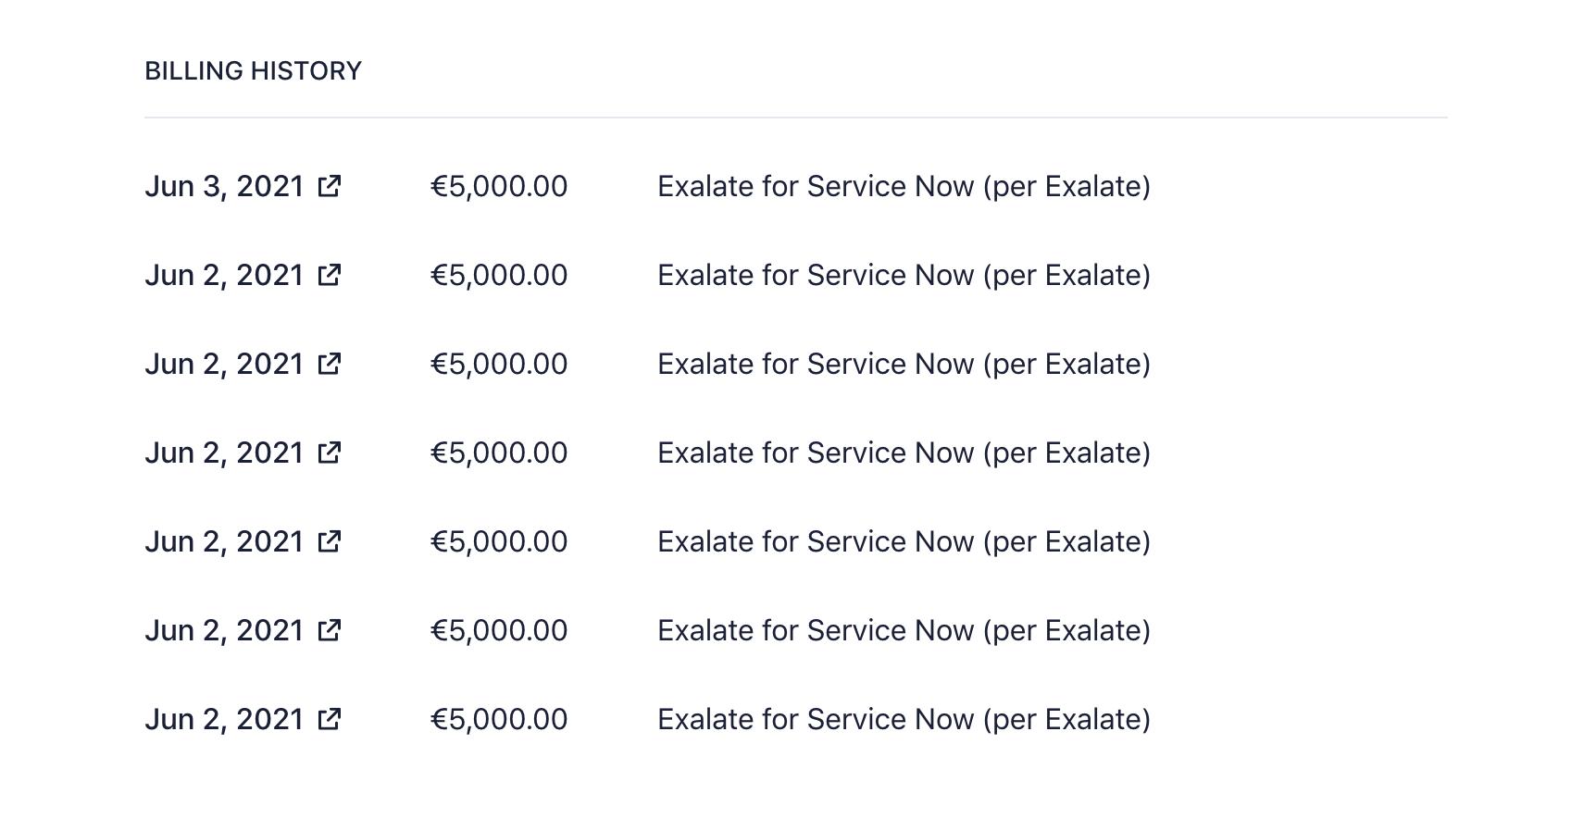1596x831 pixels.
Task: Open Jun 2, 2021 date in third row
Action: pyautogui.click(x=224, y=364)
